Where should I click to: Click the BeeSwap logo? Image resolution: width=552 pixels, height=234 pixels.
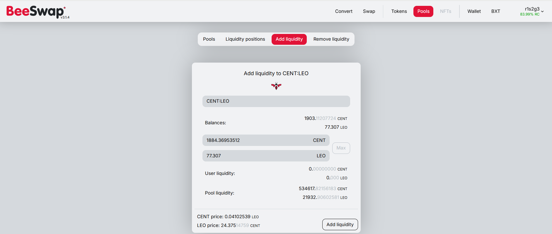coord(38,12)
